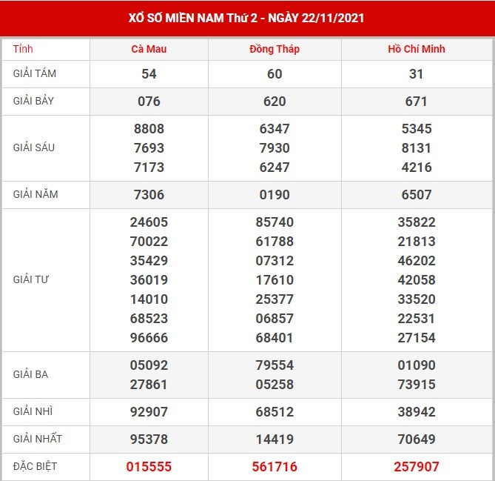This screenshot has height=481, width=495.
Task: Select the Hồ Chí Minh column header
Action: [416, 49]
